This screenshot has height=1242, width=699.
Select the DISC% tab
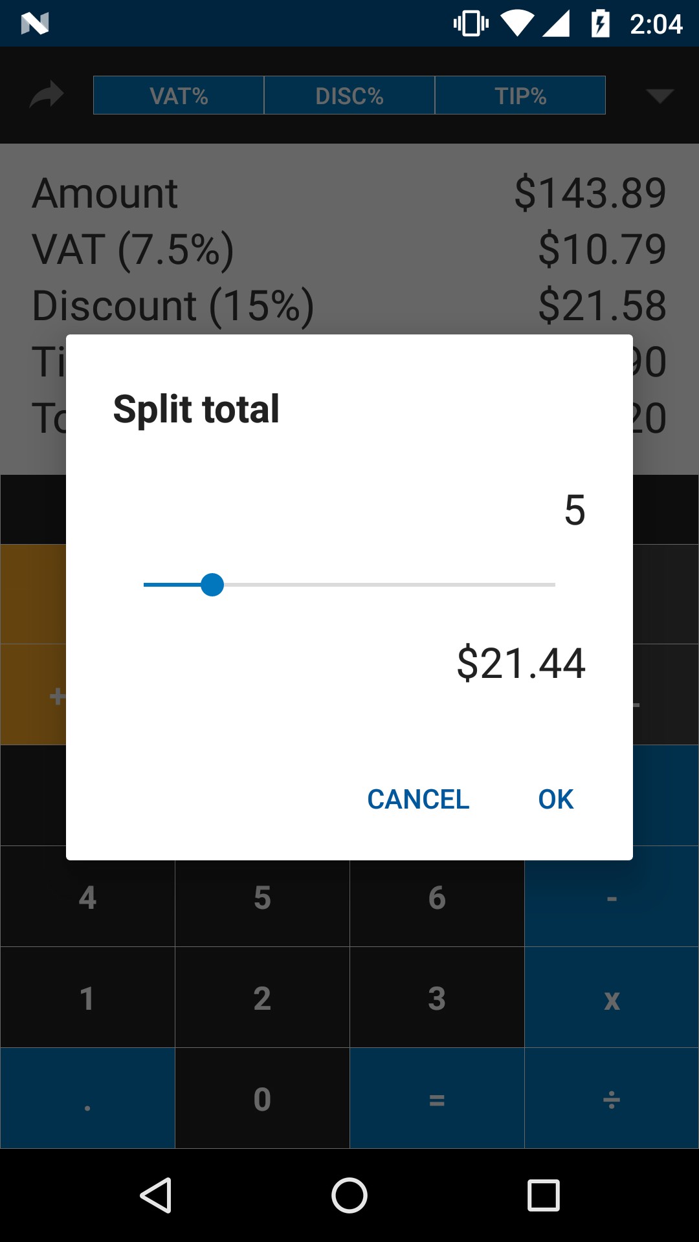point(349,96)
